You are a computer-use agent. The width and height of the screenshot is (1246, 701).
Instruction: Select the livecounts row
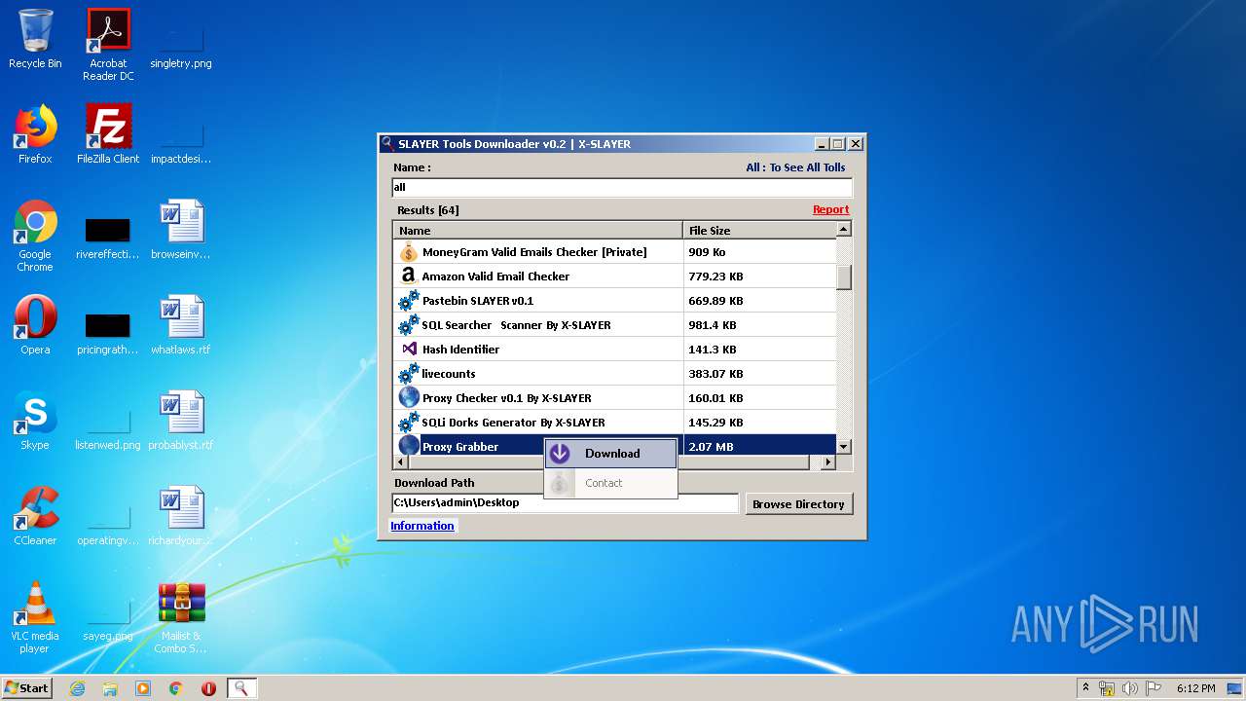point(615,374)
